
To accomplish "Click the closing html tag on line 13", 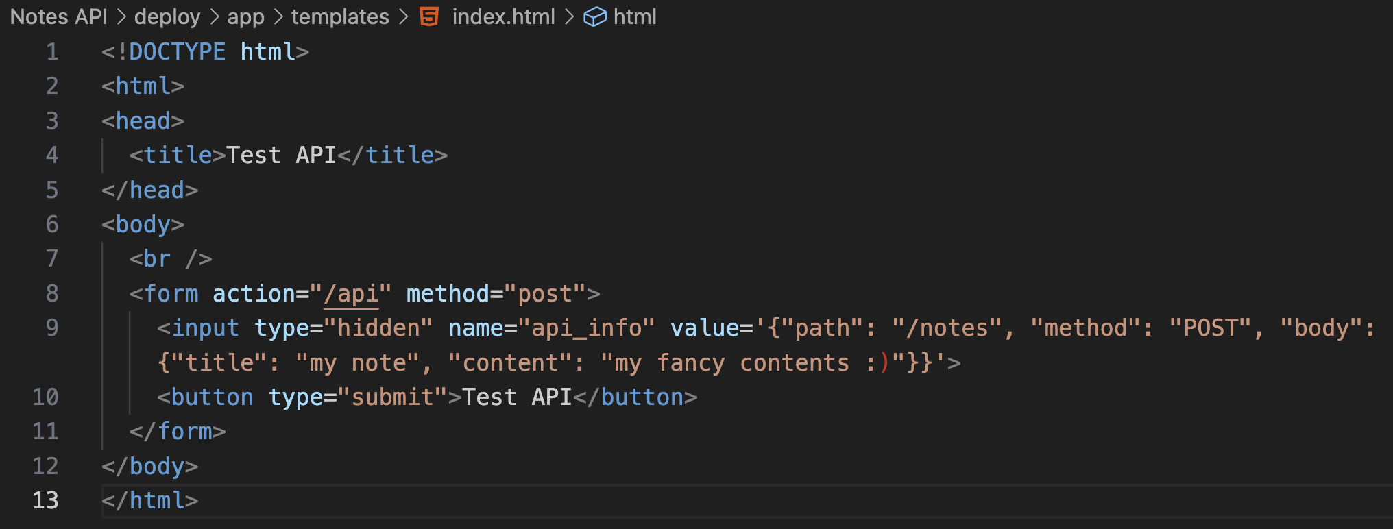I will pyautogui.click(x=149, y=501).
